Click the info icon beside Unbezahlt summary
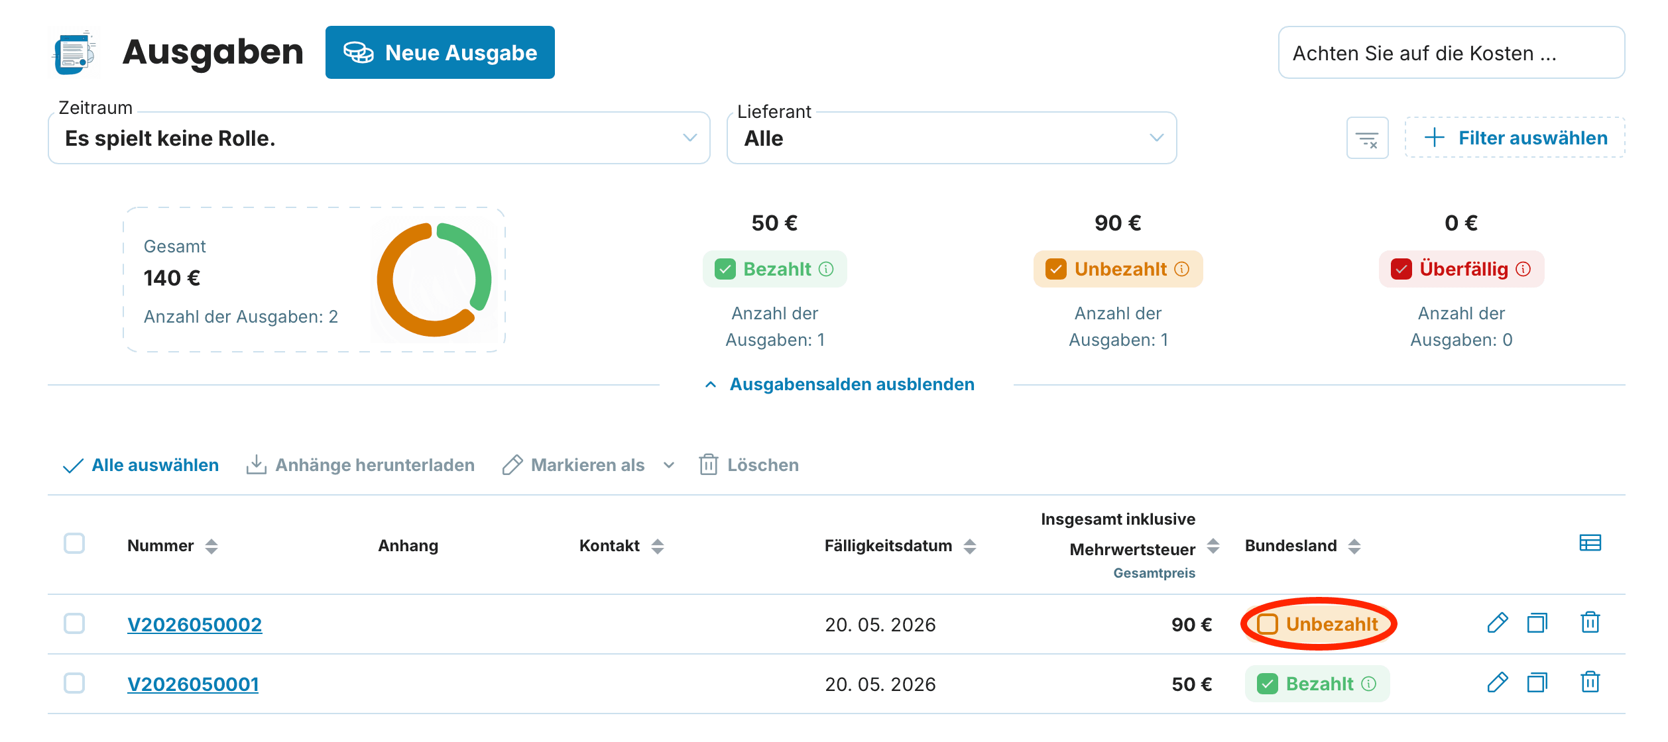 1182,269
